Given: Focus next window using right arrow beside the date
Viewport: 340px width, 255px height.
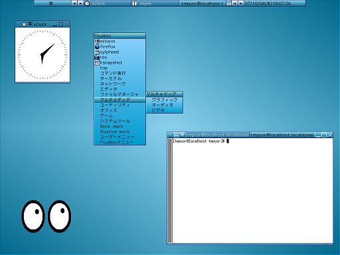Looking at the screenshot, I should pyautogui.click(x=241, y=3).
